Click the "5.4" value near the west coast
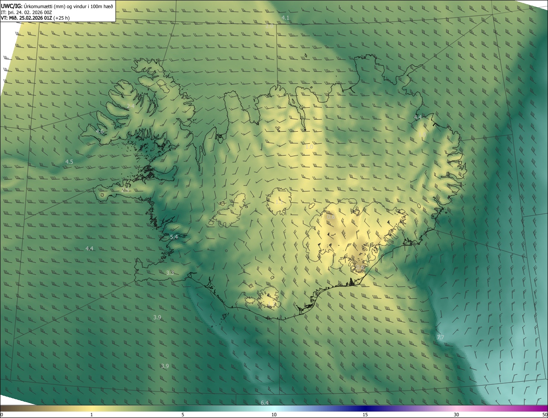The height and width of the screenshot is (418, 548). tap(174, 237)
